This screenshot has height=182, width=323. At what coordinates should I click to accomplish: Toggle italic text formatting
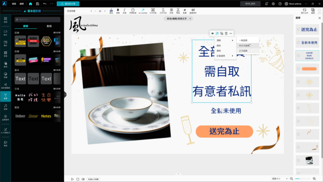click(x=124, y=10)
